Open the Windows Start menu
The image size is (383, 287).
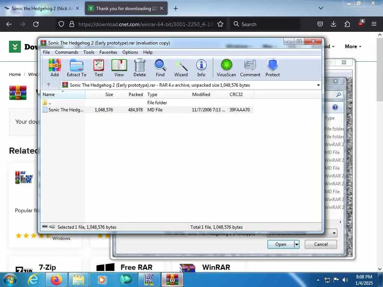(10, 280)
